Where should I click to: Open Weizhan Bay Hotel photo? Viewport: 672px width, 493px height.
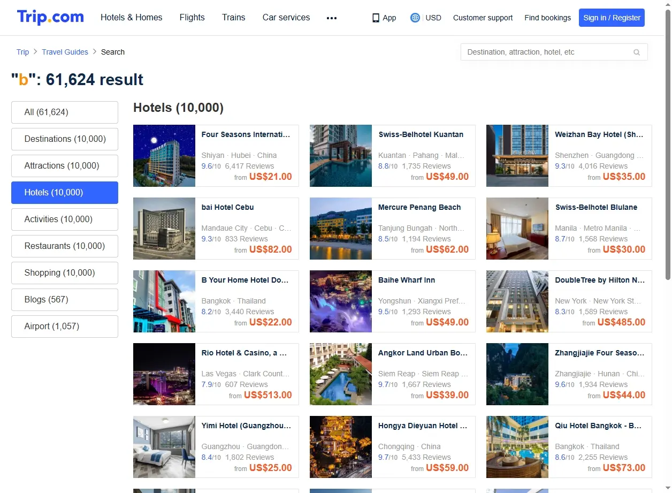[x=517, y=156]
